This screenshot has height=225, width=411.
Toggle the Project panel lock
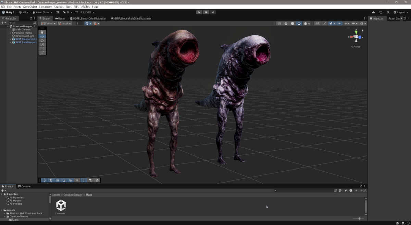coord(361,186)
